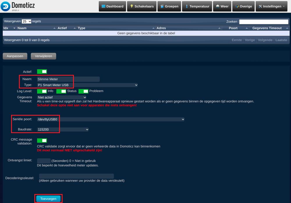
Task: Open the Gegevens Timeout dropdown
Action: (62, 97)
